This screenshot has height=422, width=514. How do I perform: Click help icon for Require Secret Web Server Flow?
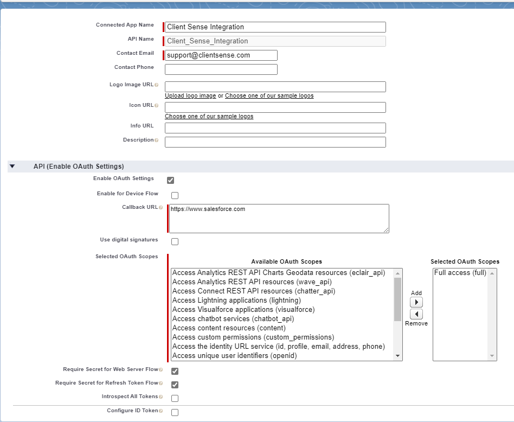[160, 370]
